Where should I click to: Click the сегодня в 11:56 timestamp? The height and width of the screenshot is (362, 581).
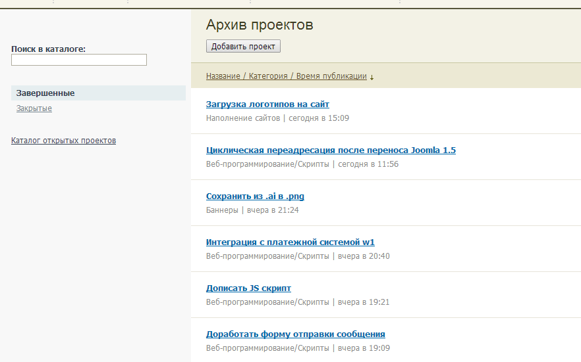pos(368,164)
